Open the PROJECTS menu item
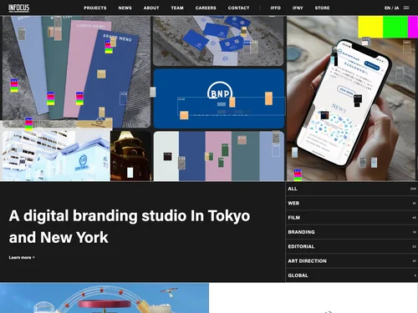This screenshot has height=313, width=418. tap(95, 8)
